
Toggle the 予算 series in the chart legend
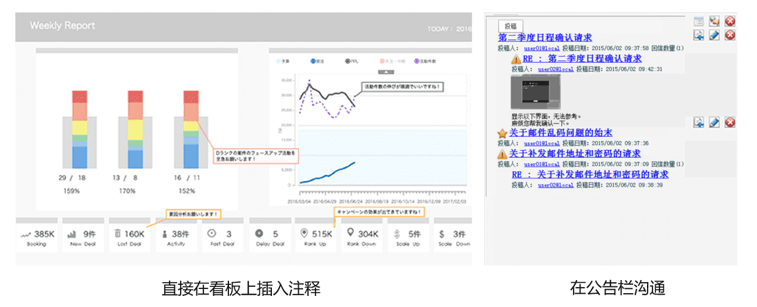[x=282, y=62]
